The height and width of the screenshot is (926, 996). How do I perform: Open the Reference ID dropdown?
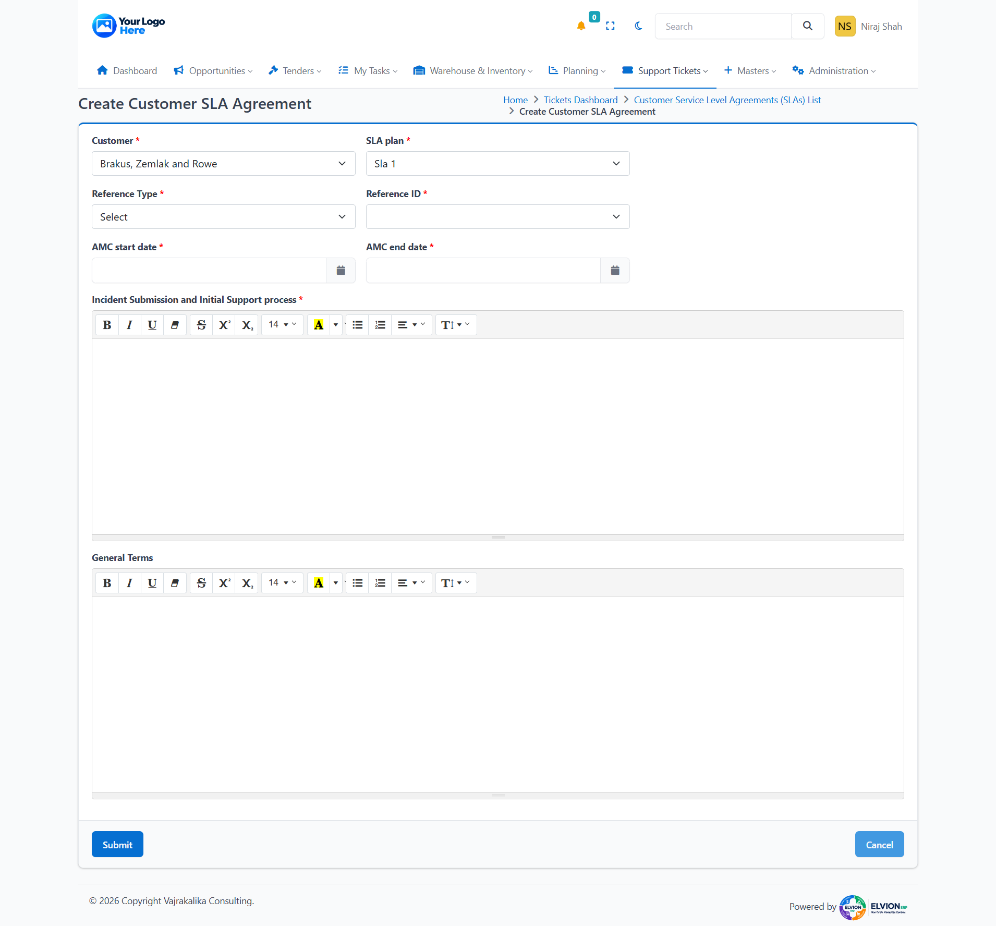pyautogui.click(x=497, y=217)
